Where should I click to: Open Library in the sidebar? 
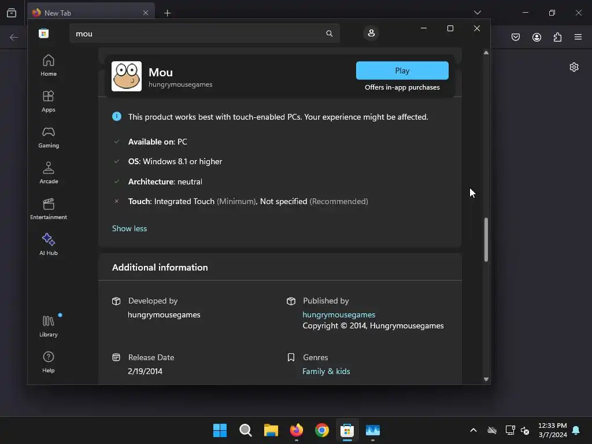[x=49, y=326]
